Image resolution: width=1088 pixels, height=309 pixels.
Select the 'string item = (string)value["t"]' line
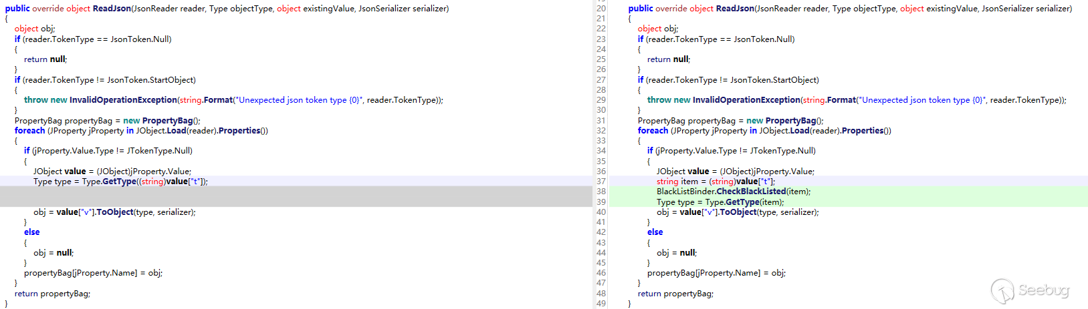[x=716, y=182]
